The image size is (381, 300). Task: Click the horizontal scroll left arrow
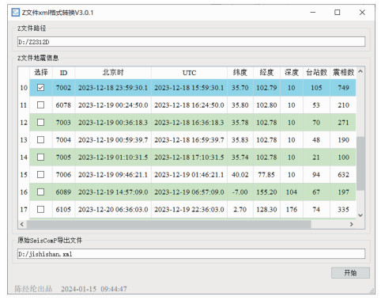click(x=22, y=224)
